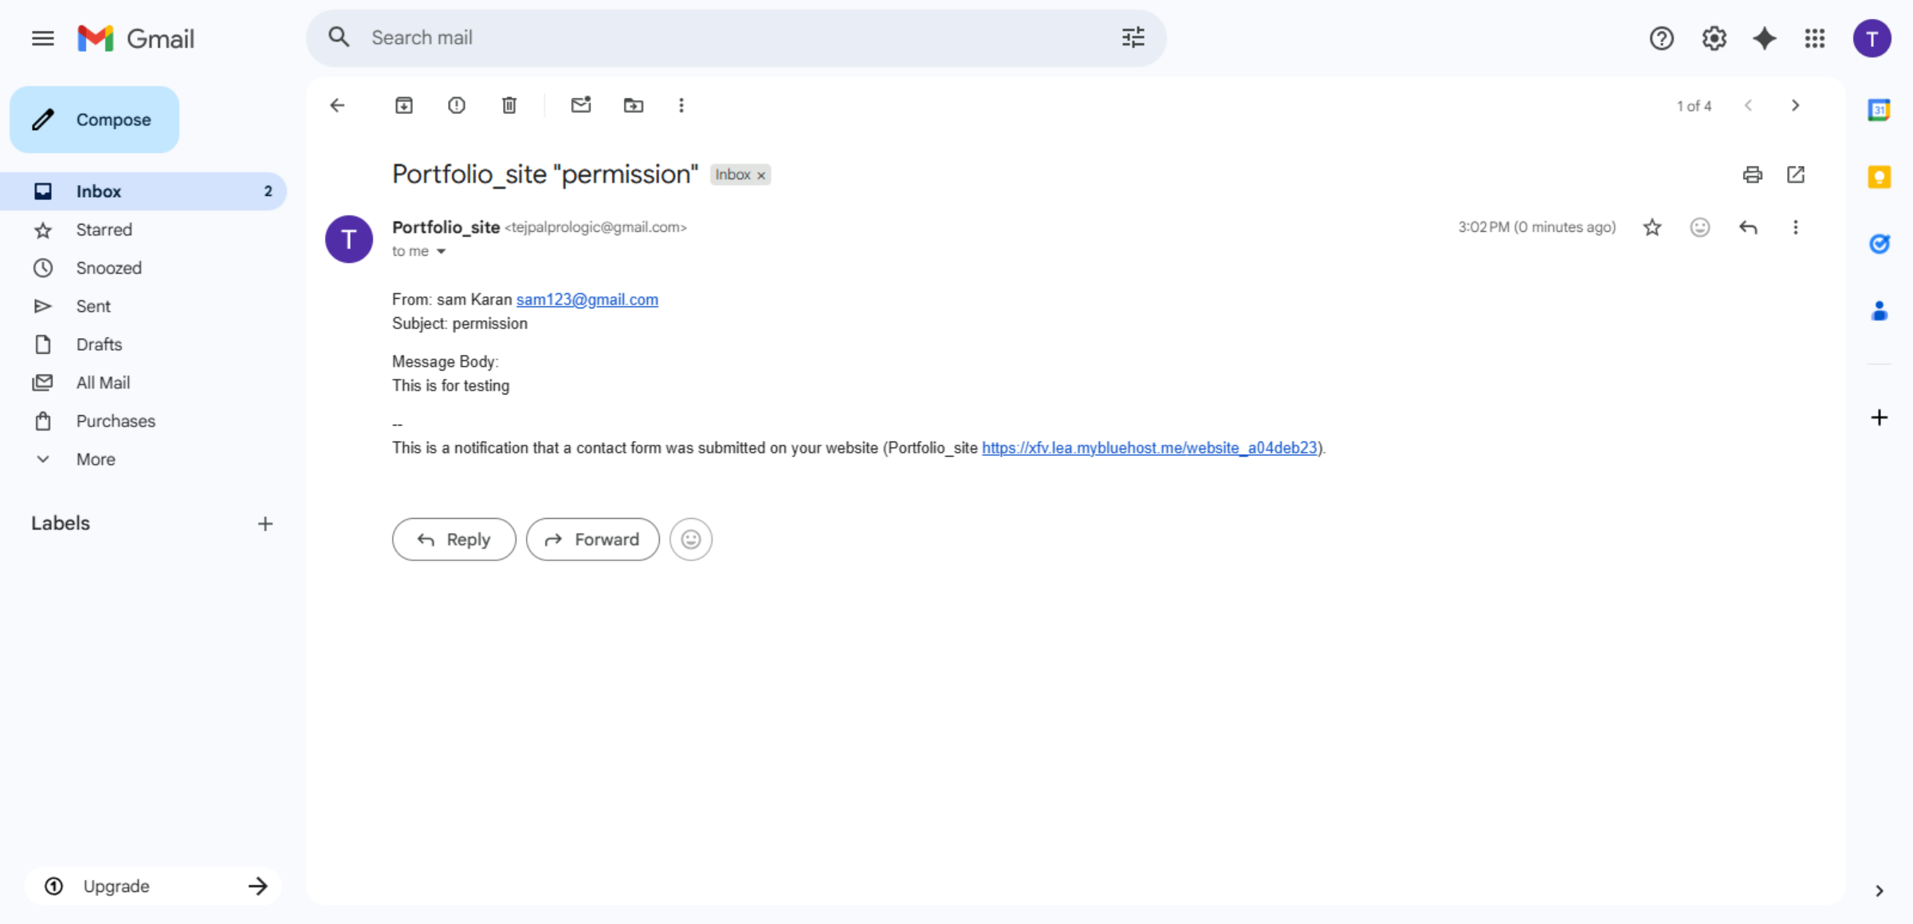The image size is (1913, 924).
Task: Open the search filter options
Action: pos(1132,37)
